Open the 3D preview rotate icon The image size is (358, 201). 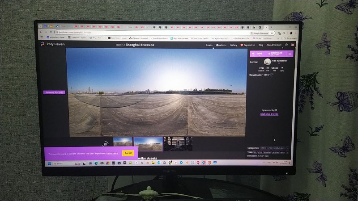click(106, 144)
